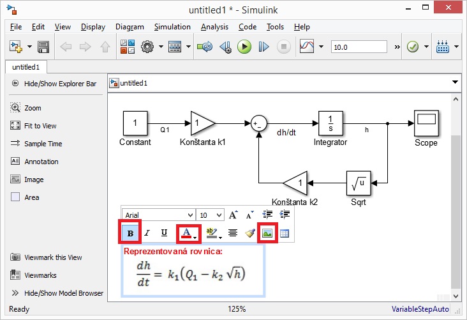
Task: Increase font size with large A icon
Action: (x=233, y=215)
